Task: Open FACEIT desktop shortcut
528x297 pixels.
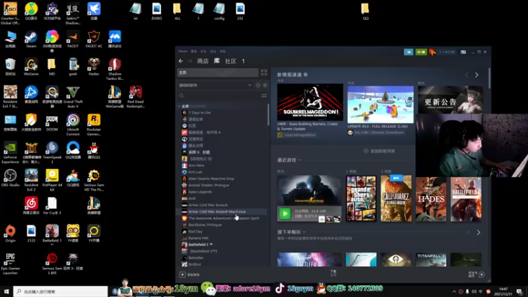Action: [73, 40]
